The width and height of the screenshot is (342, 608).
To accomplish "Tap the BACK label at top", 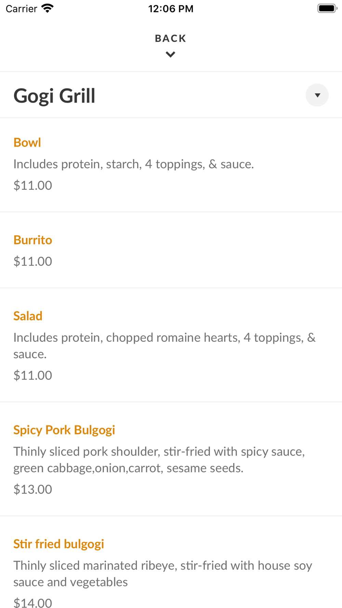I will pos(171,38).
